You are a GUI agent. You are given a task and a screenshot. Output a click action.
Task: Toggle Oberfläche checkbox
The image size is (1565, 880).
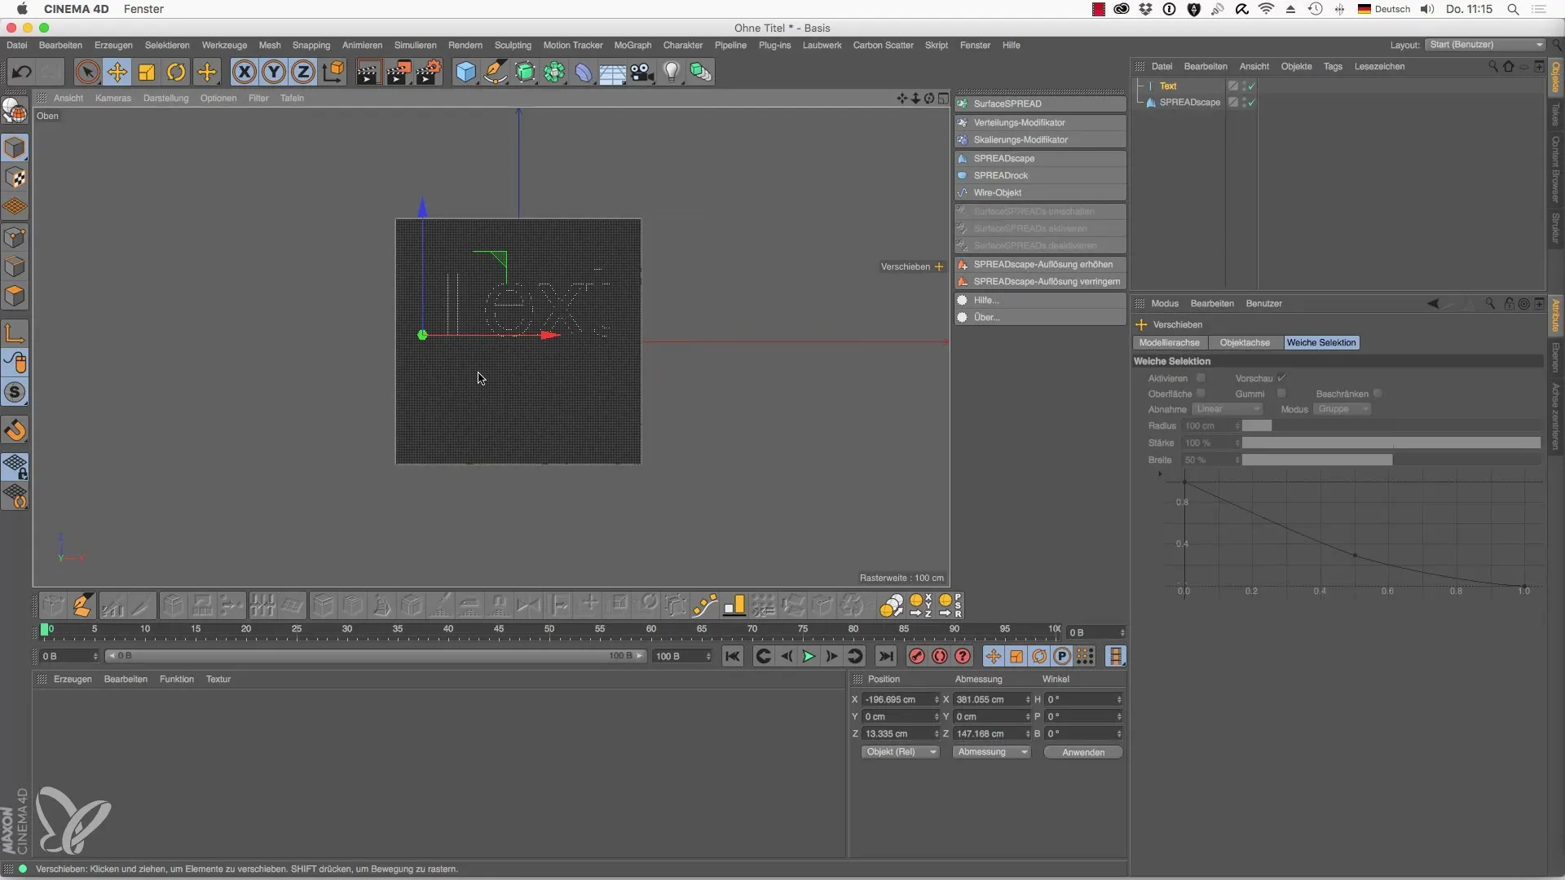[1201, 394]
